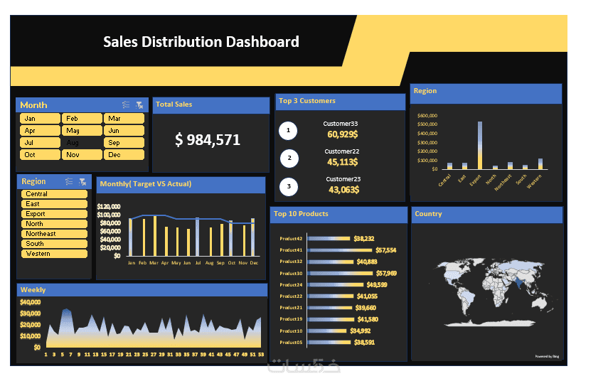Select Jun in Month slicer
608x381 pixels.
(x=124, y=131)
